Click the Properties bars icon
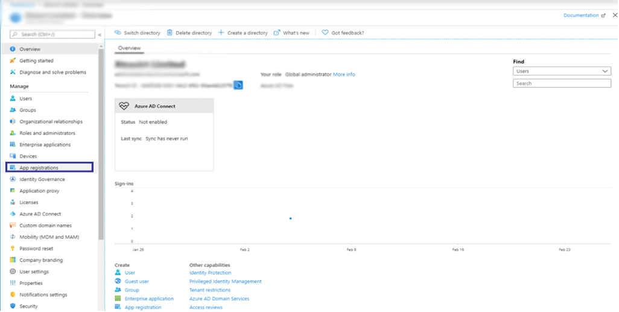 (13, 283)
